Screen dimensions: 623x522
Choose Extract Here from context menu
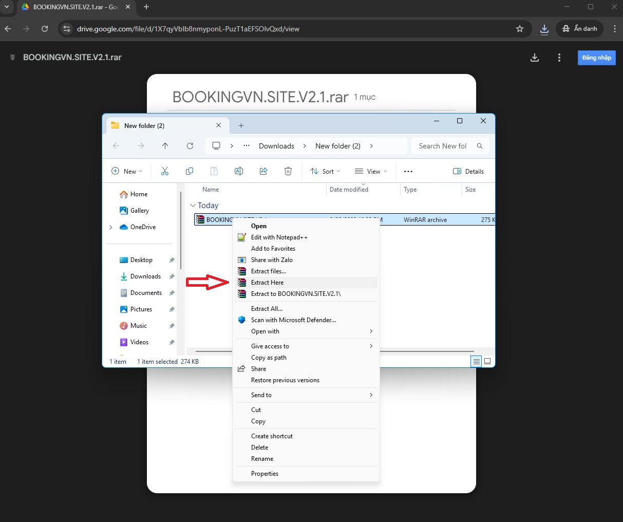[x=306, y=283]
